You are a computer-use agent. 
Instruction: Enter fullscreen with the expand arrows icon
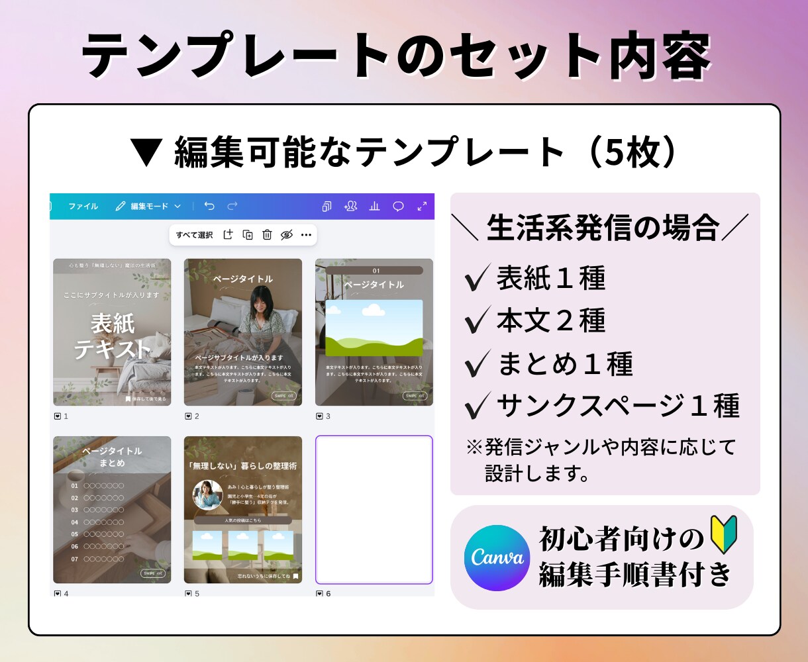422,207
